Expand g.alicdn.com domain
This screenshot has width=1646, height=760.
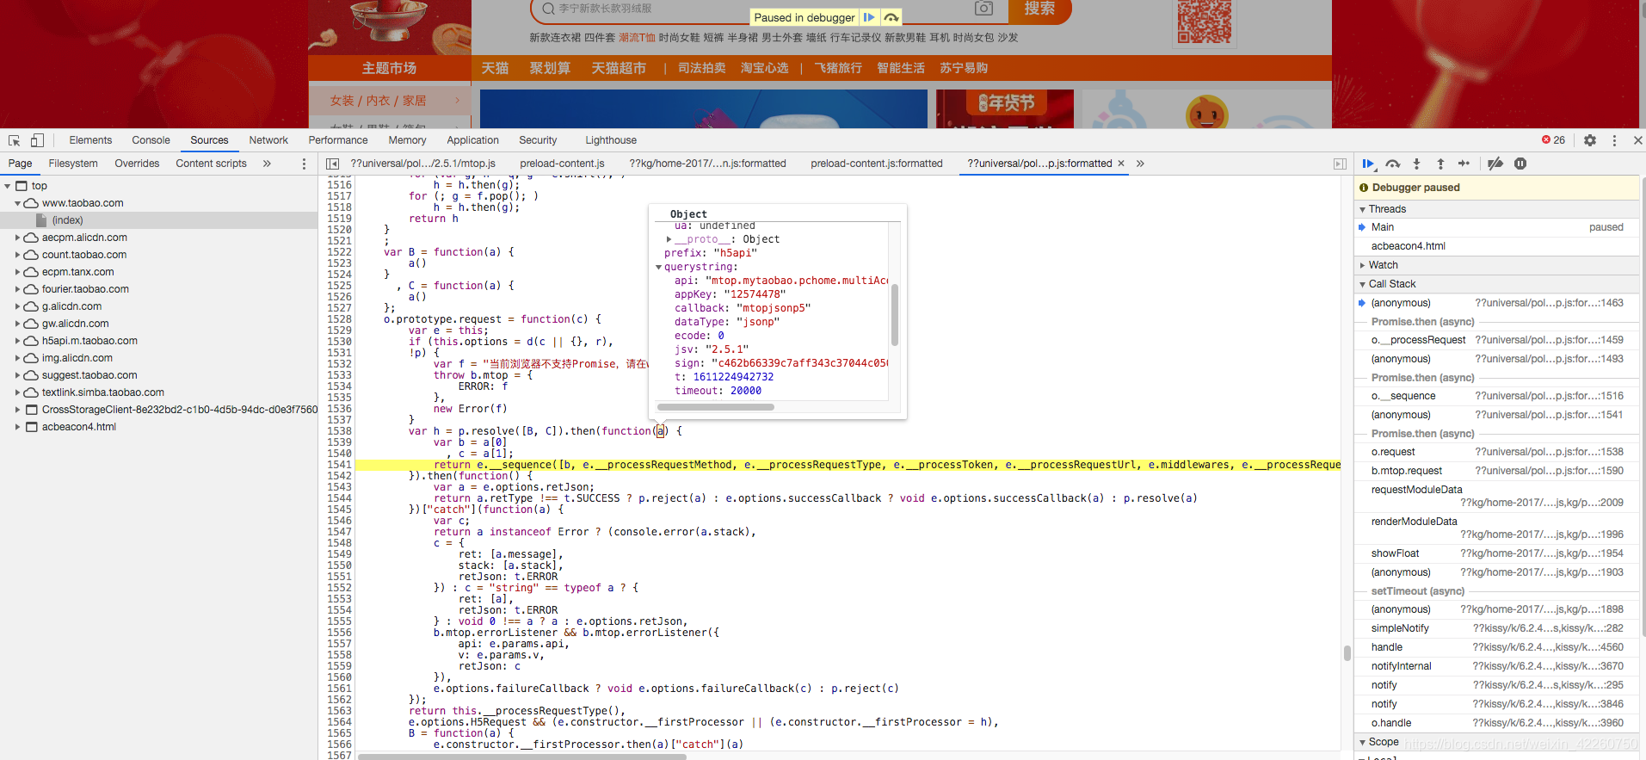pos(18,306)
